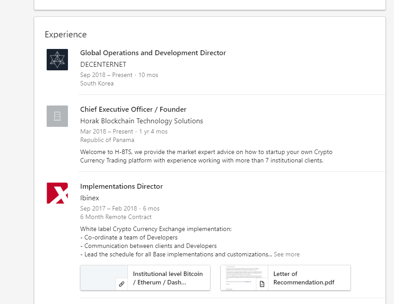Open Global Operations and Development Director role
Image resolution: width=394 pixels, height=304 pixels.
(153, 53)
